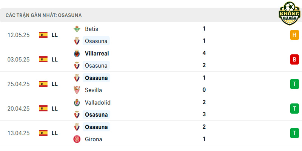
Task: Open the Villarreal team name link
Action: click(97, 53)
